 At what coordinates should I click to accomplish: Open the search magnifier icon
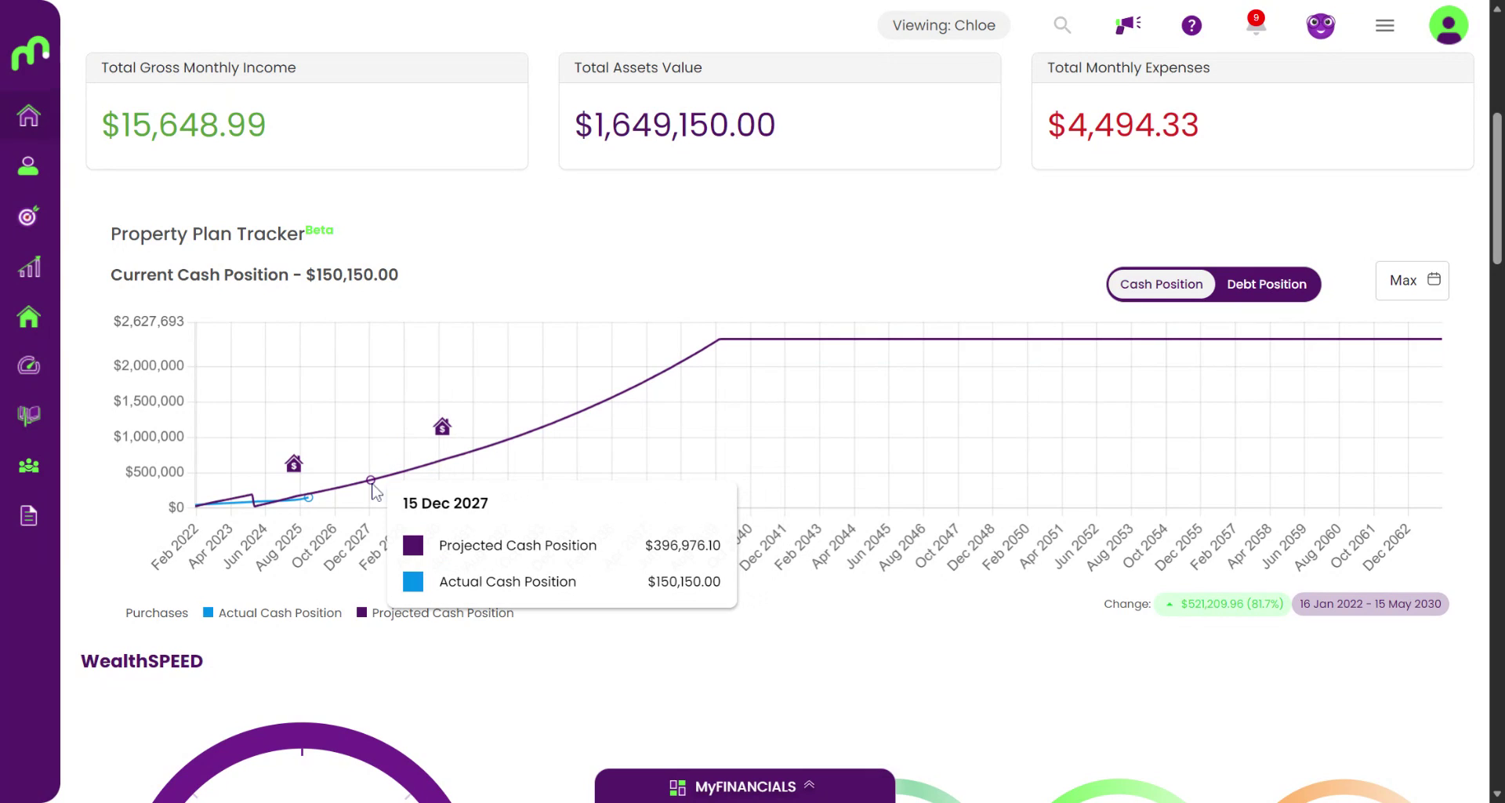[1062, 25]
